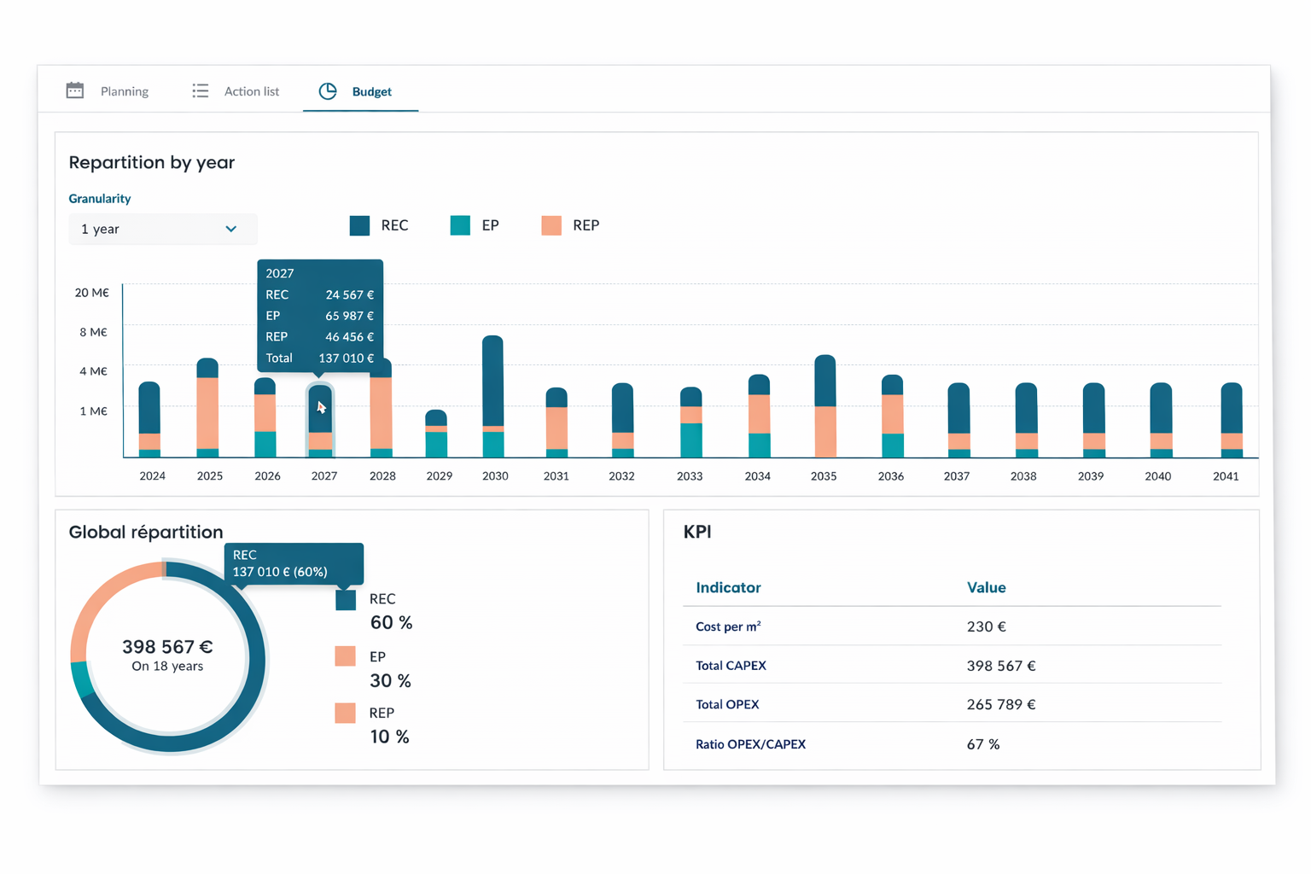This screenshot has height=874, width=1311.
Task: Toggle the EP series in chart legend
Action: click(x=460, y=225)
